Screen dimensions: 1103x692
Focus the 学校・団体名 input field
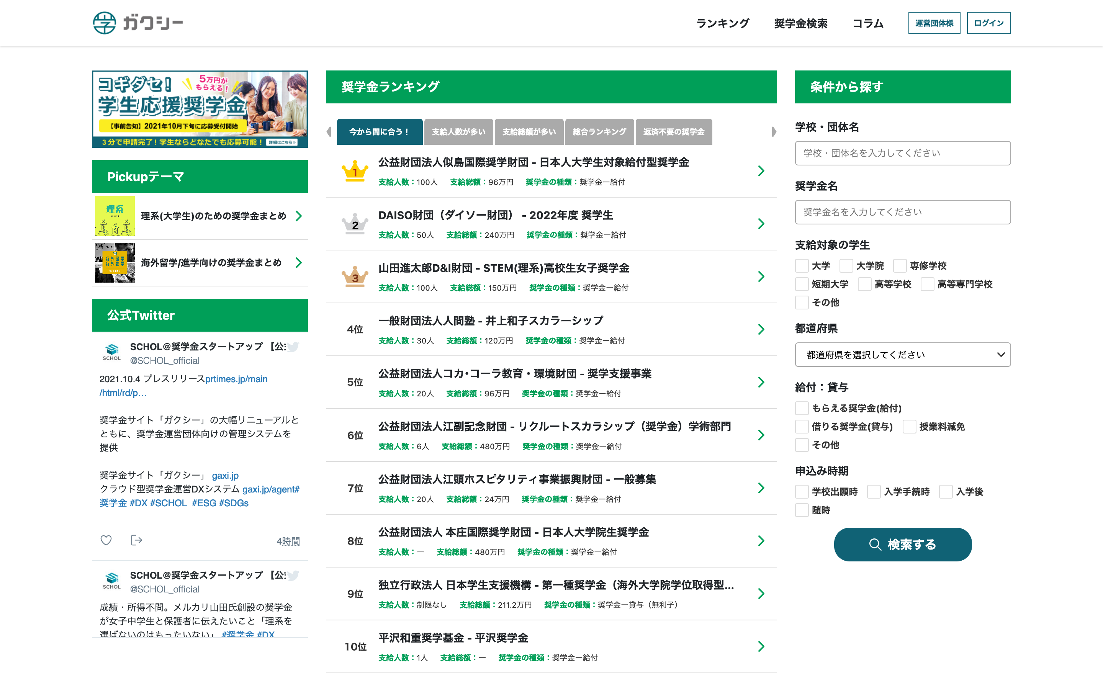[x=903, y=153]
